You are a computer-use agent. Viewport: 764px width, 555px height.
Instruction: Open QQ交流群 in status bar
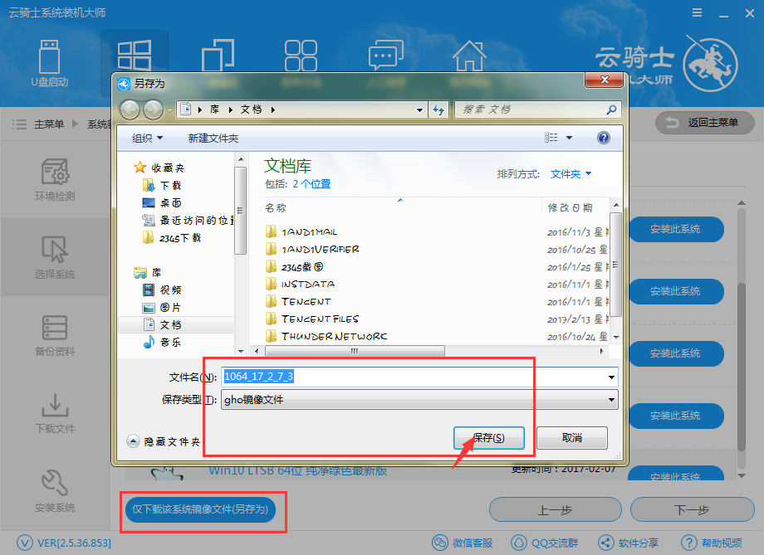coord(545,543)
